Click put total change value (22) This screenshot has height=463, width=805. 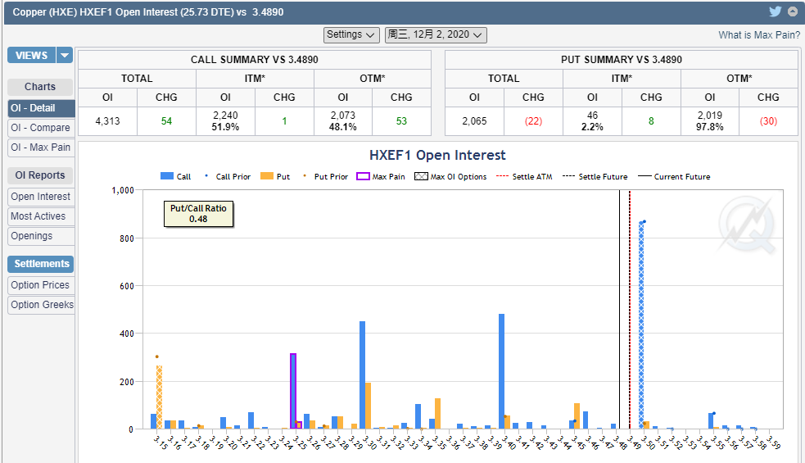point(533,121)
